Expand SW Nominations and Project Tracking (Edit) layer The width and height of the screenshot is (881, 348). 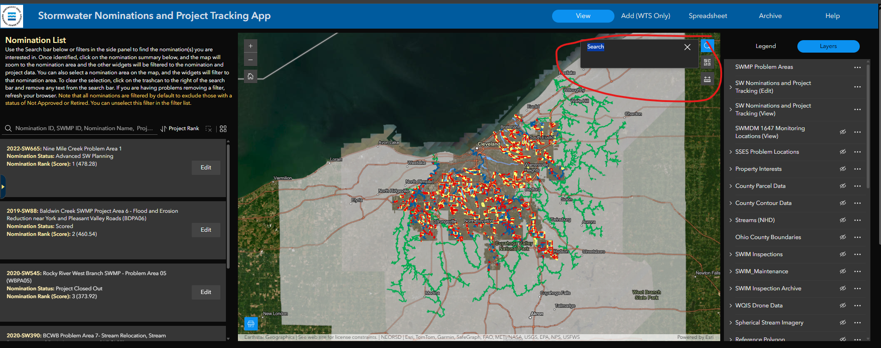click(730, 87)
